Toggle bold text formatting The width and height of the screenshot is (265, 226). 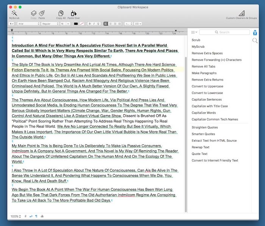(x=90, y=23)
